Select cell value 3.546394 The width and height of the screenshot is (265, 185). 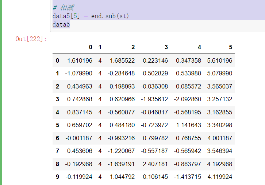click(x=220, y=151)
